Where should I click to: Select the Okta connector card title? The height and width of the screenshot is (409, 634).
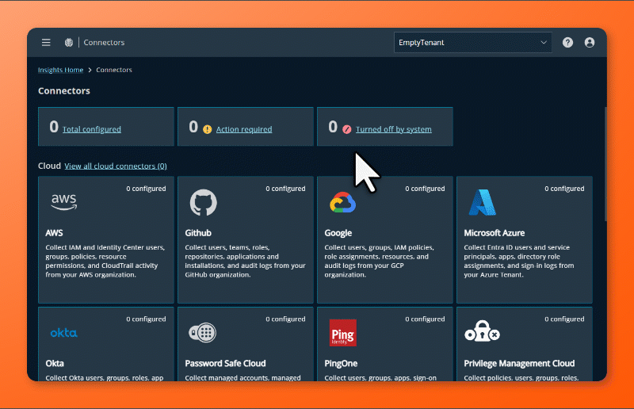55,363
